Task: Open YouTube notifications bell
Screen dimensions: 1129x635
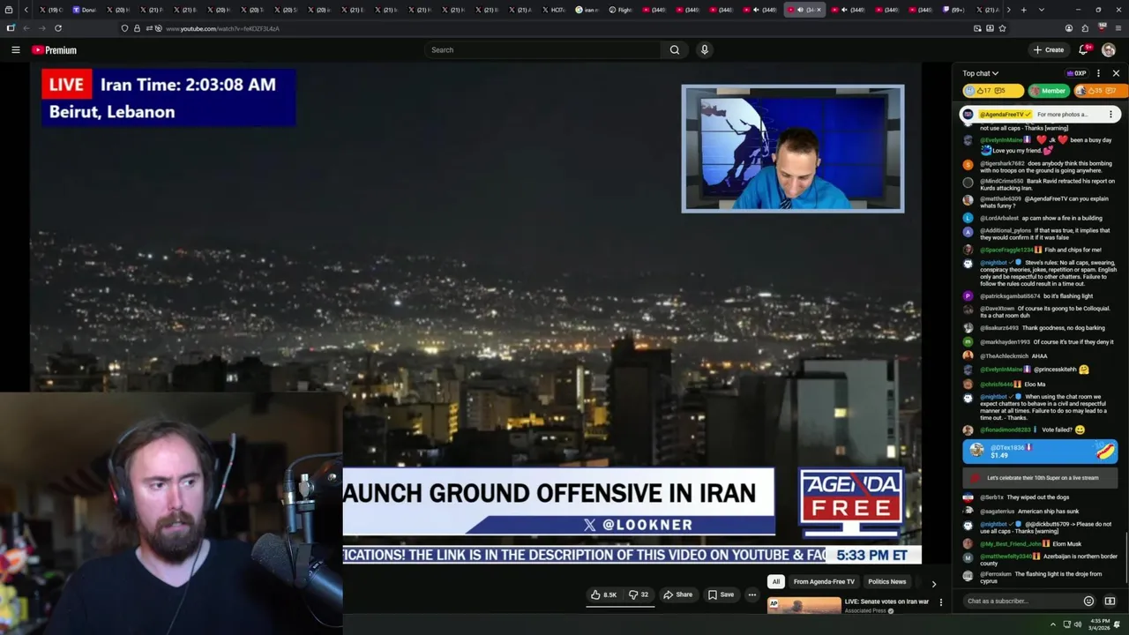Action: tap(1084, 50)
